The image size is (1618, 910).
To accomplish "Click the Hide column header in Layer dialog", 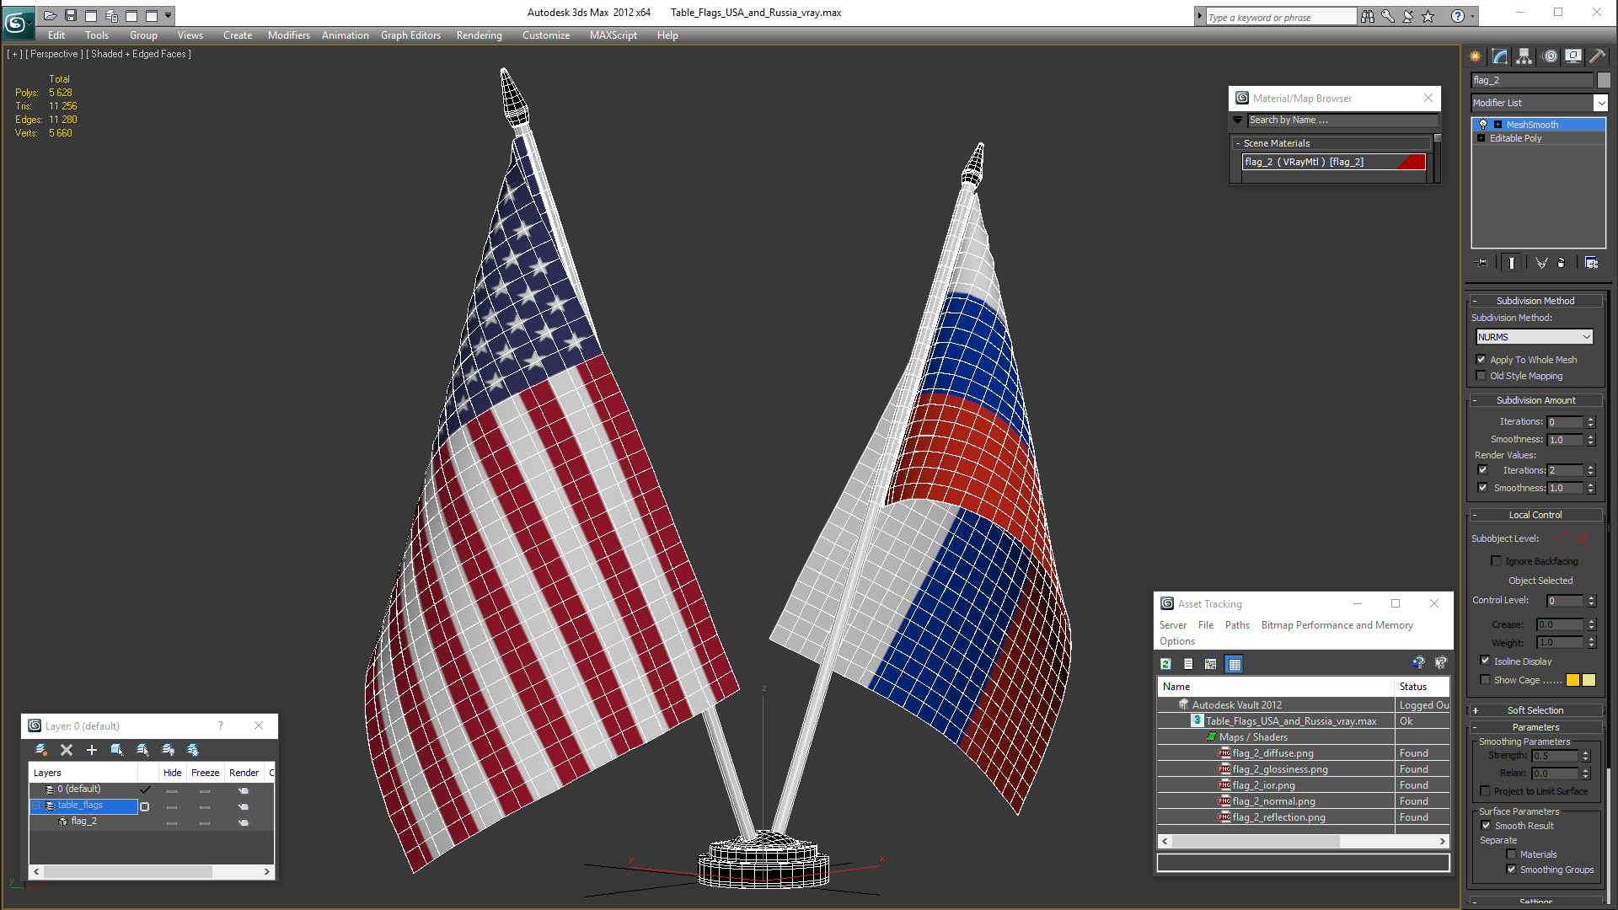I will tap(172, 773).
